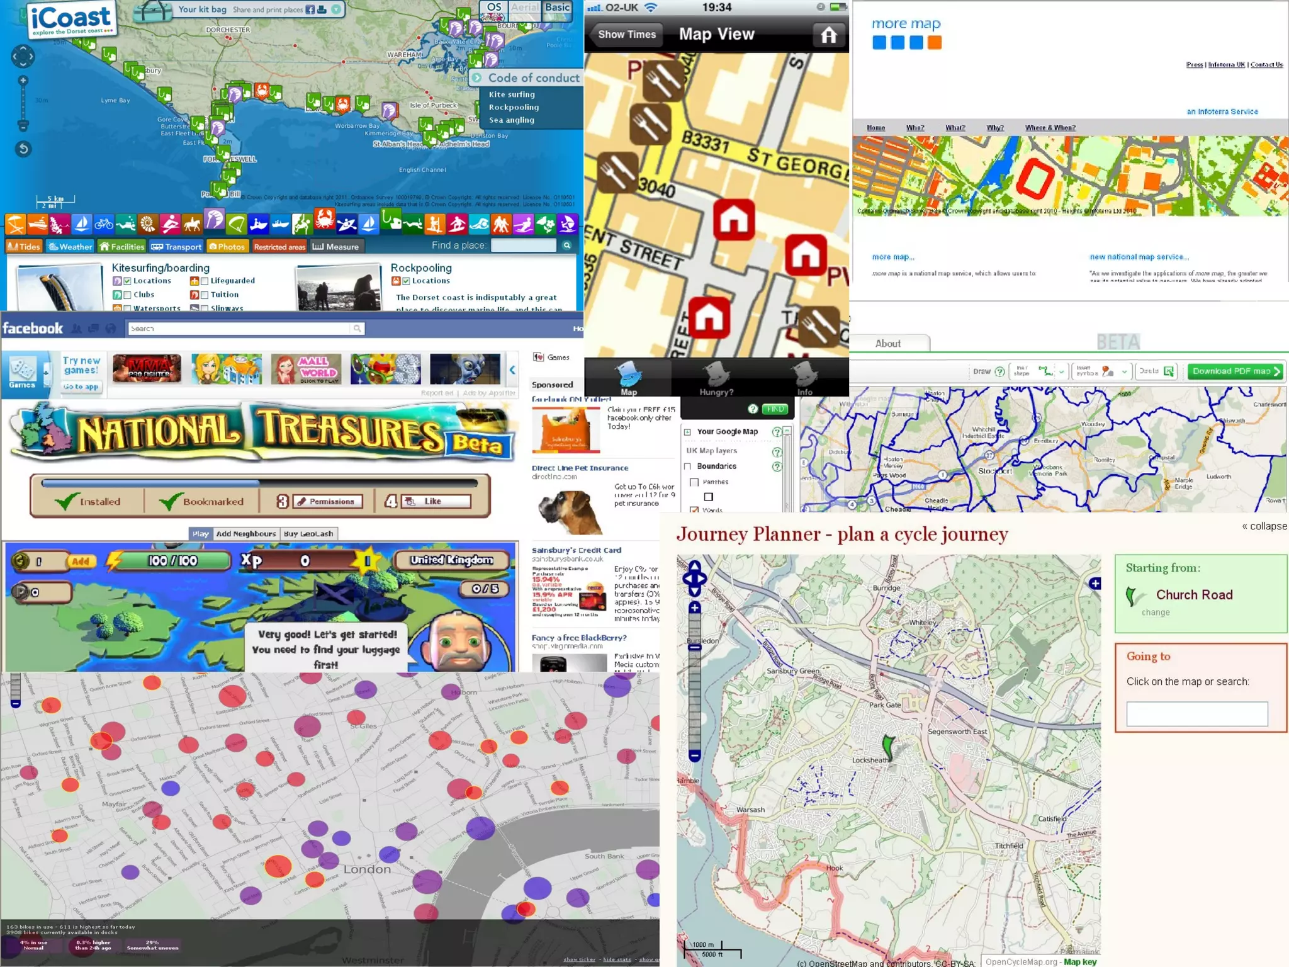
Task: Click the games carousel next arrow
Action: point(512,370)
